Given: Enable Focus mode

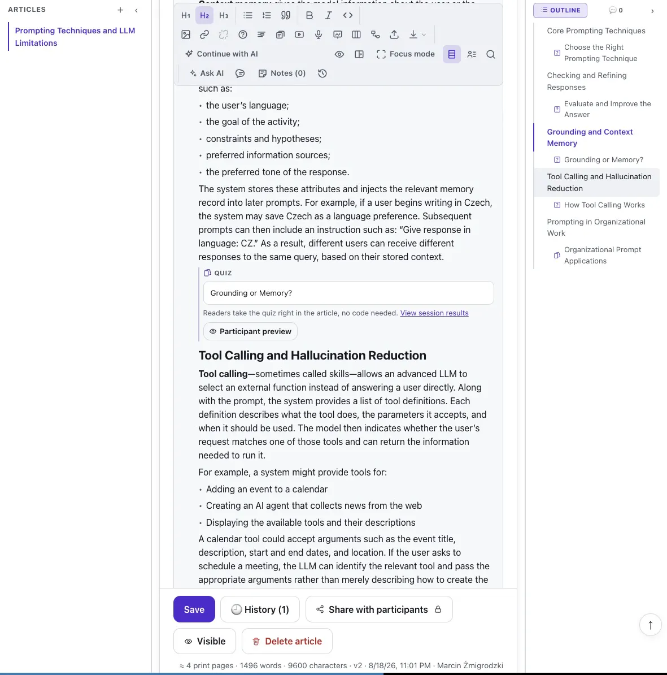Looking at the screenshot, I should (x=406, y=54).
